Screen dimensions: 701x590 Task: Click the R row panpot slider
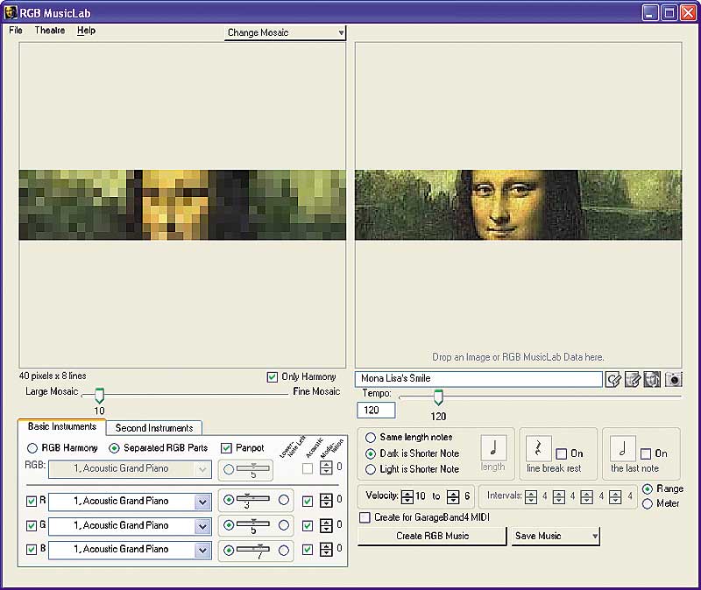(253, 499)
